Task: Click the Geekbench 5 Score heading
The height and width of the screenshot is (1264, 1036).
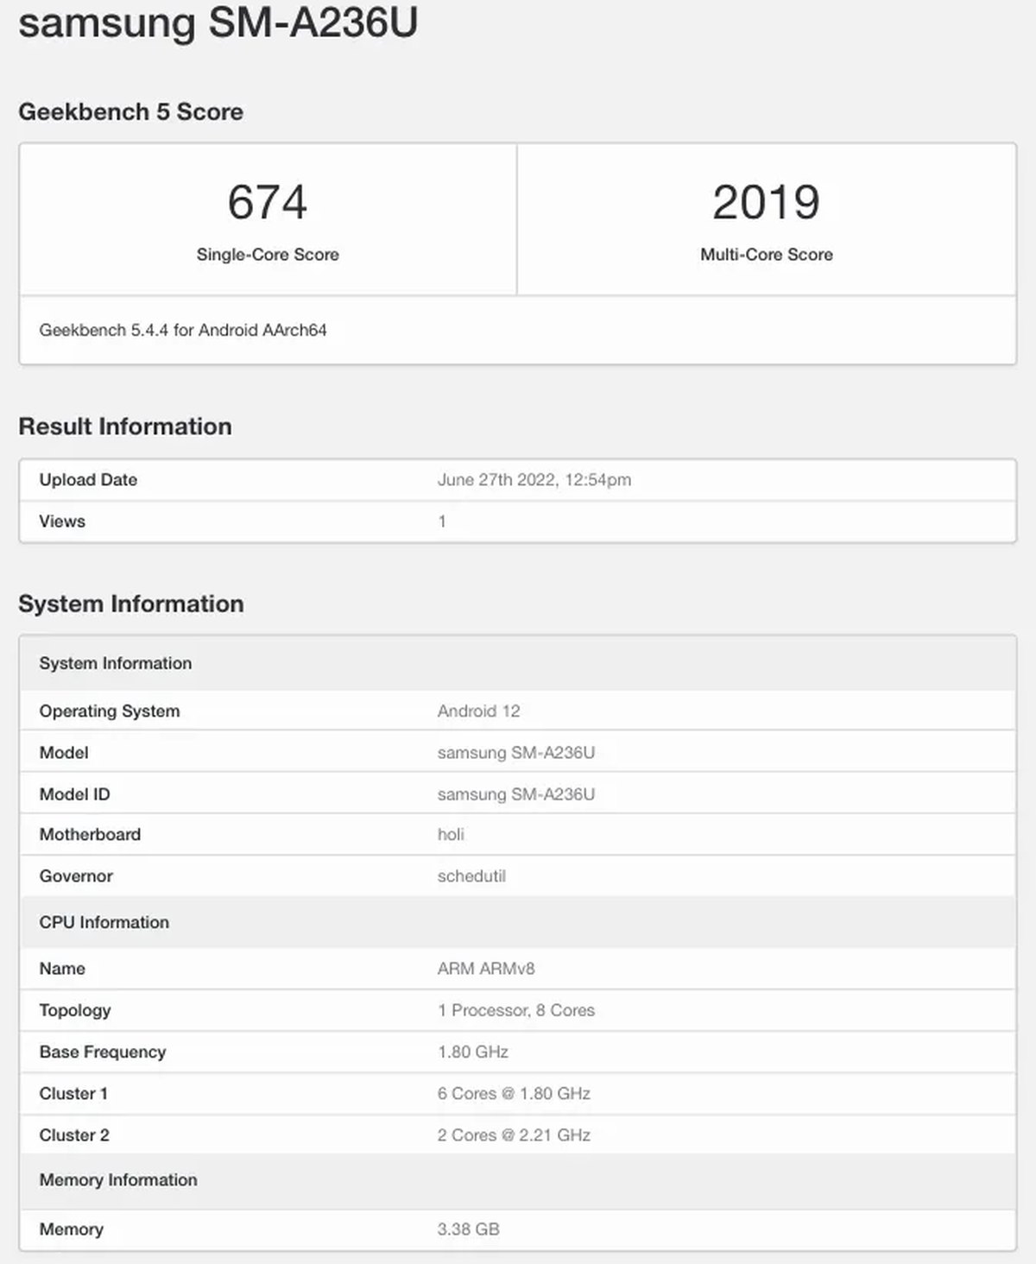Action: click(x=130, y=112)
